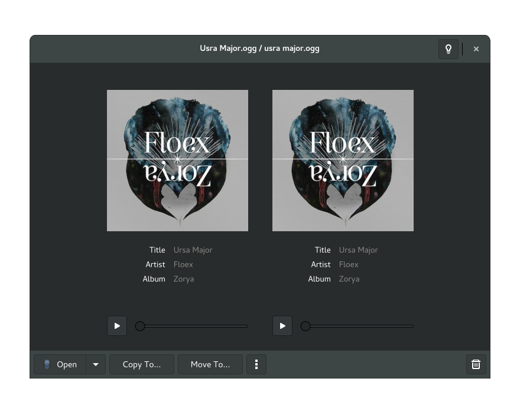520x414 pixels.
Task: Click the lightbulb hint icon in the header
Action: 448,49
